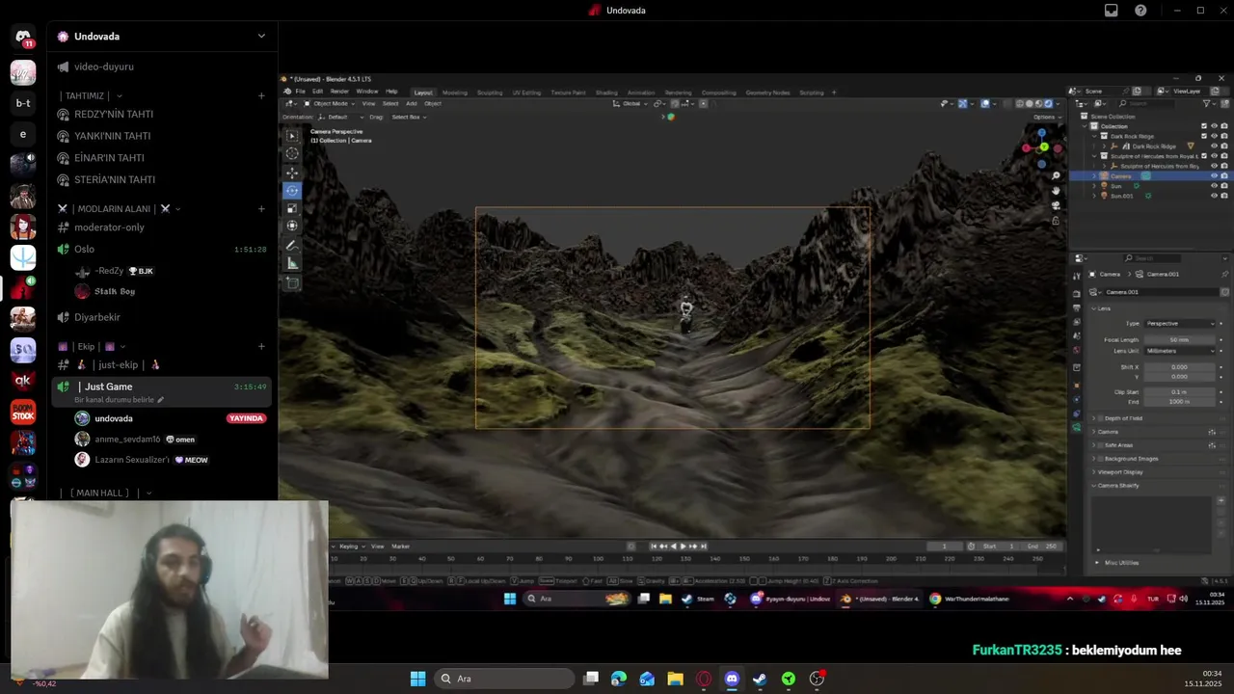Toggle Dark Rock Ridge collection visibility eye
The height and width of the screenshot is (694, 1234).
[x=1214, y=136]
